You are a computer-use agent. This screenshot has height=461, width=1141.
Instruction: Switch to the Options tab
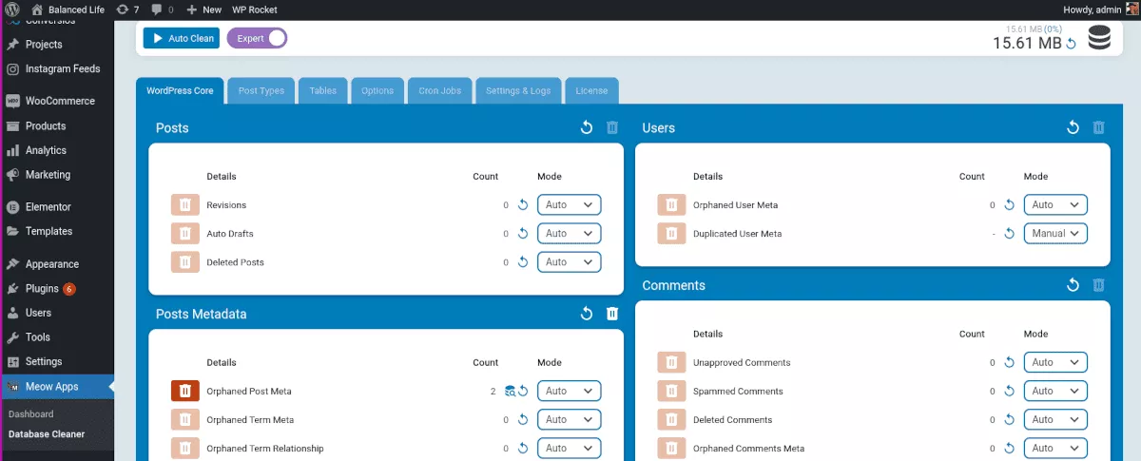coord(377,90)
